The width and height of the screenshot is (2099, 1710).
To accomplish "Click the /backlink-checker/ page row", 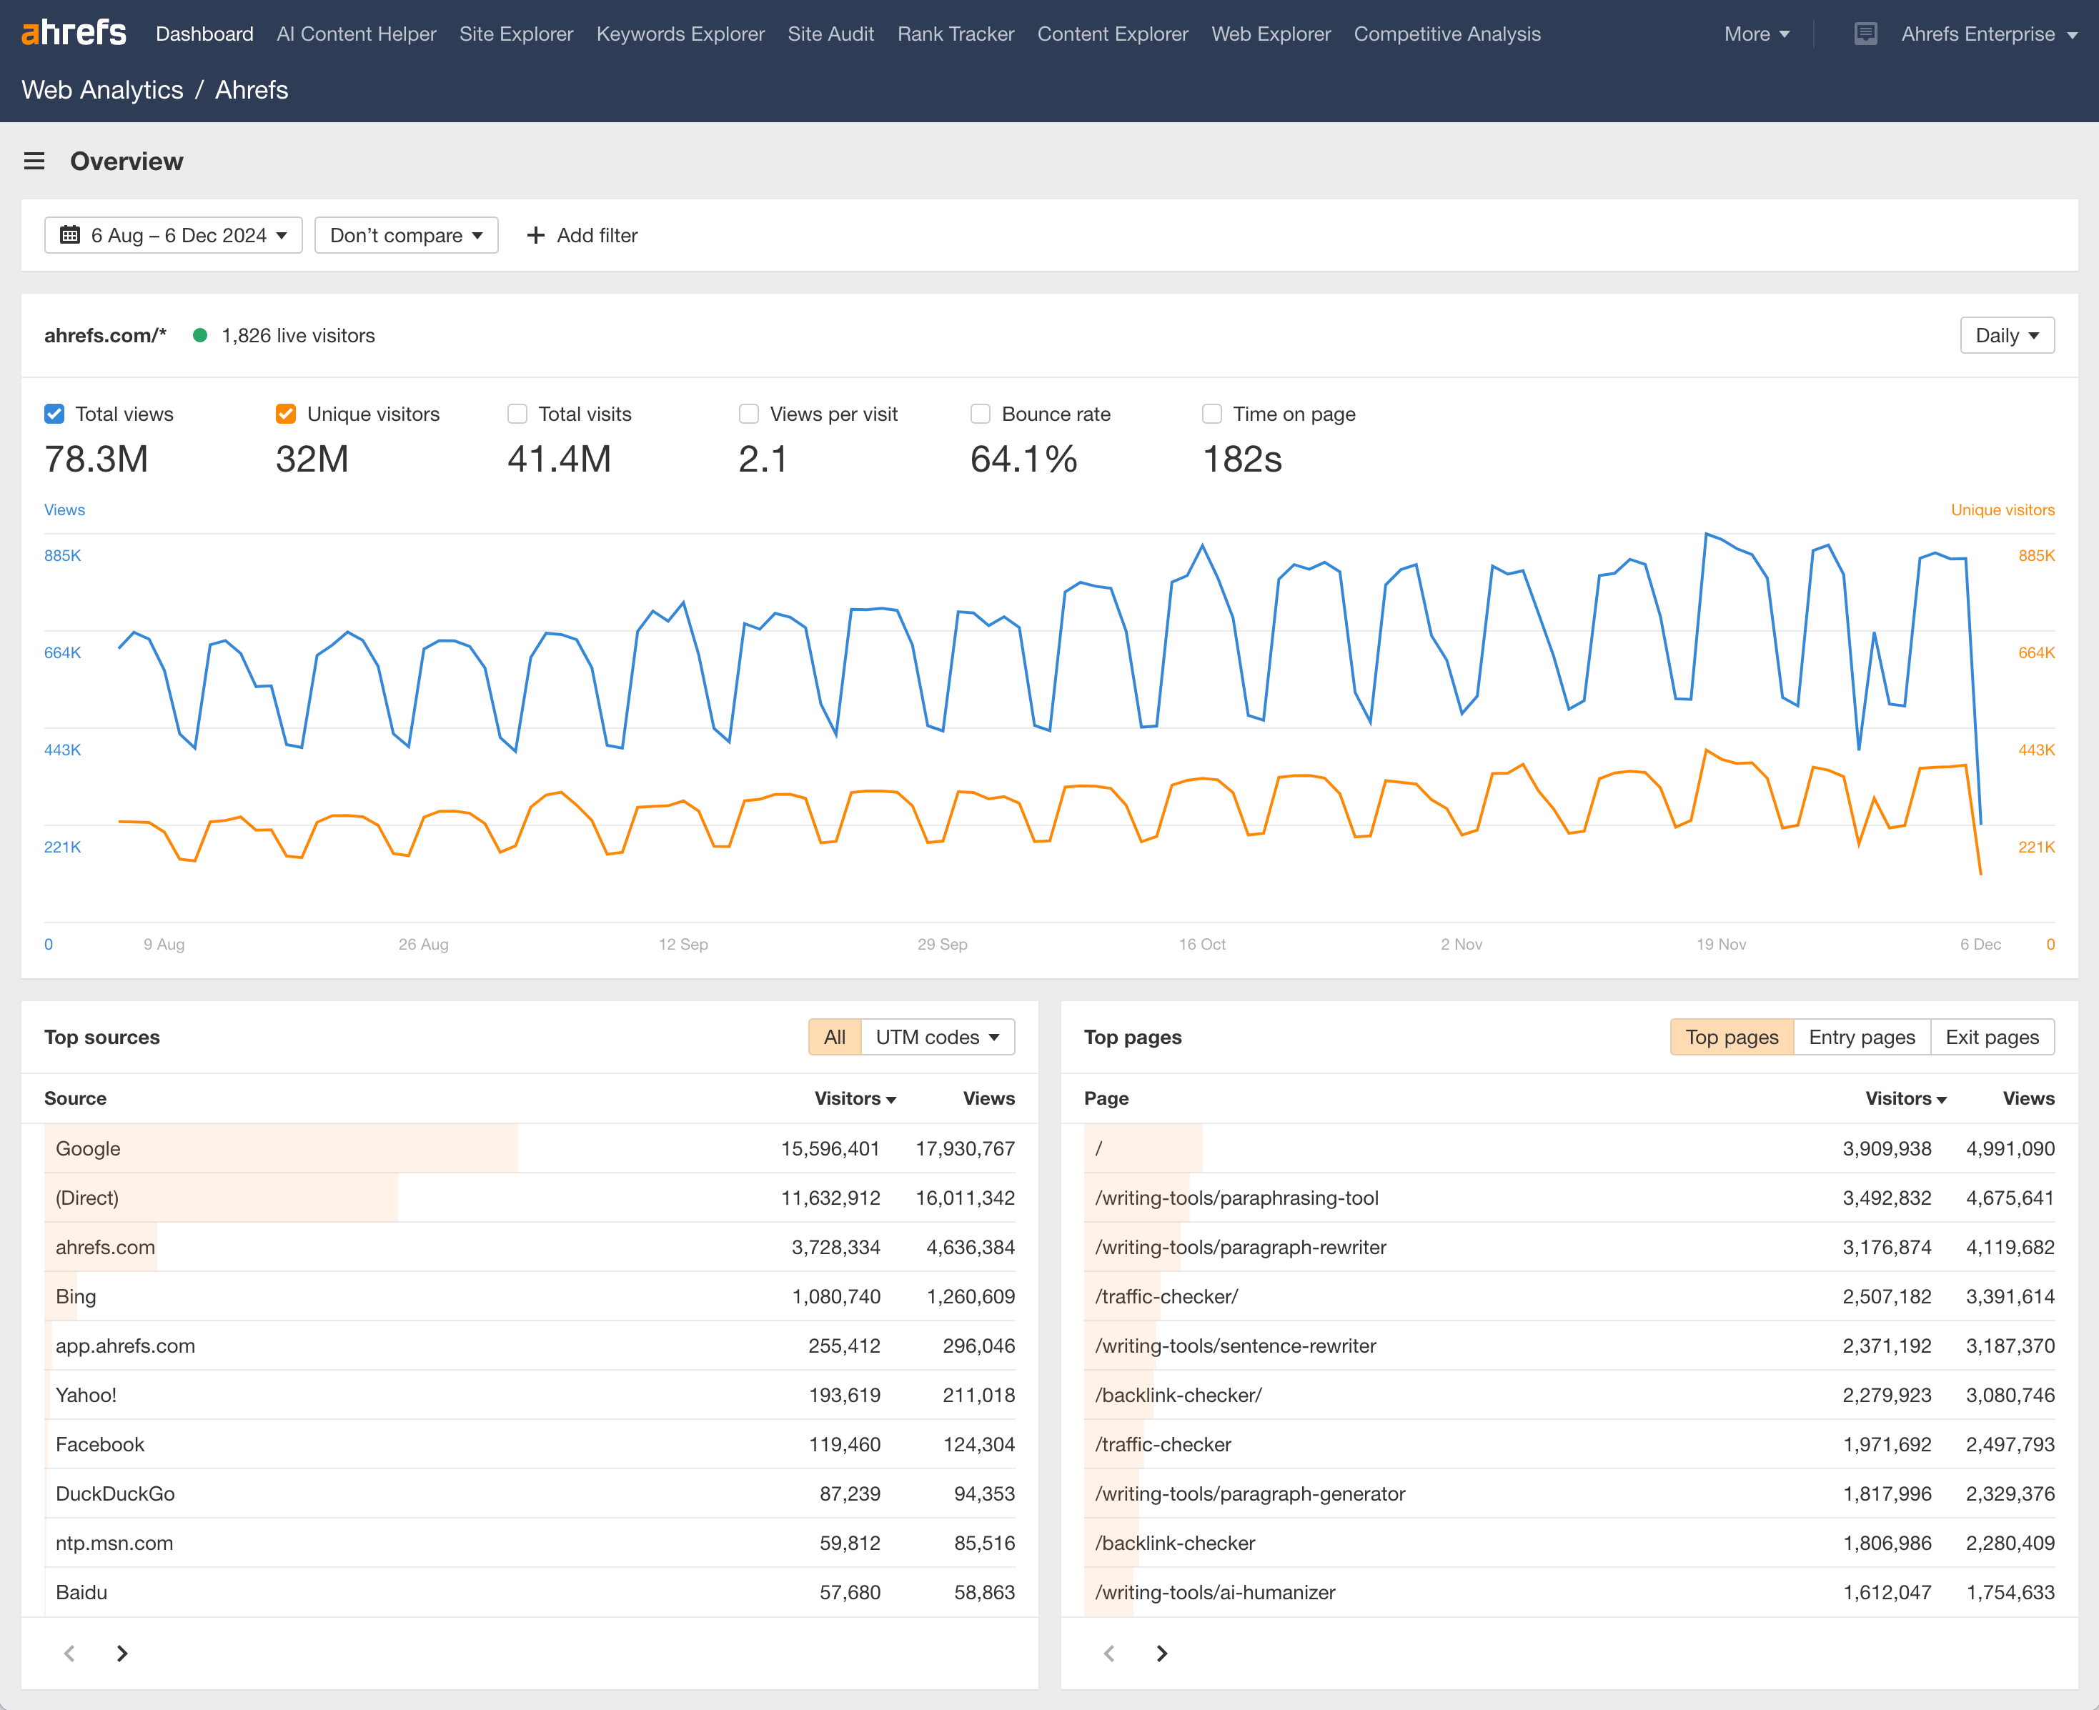I will [1569, 1395].
